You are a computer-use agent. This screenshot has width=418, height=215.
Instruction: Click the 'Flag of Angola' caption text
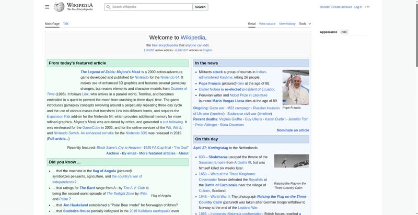[161, 196]
